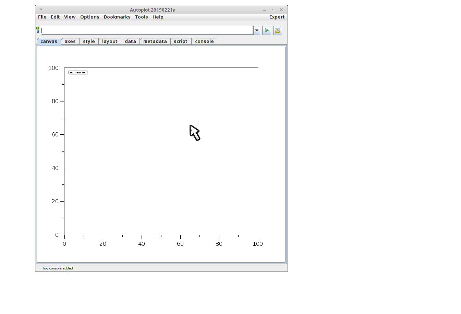Open the File menu
461x314 pixels.
point(42,17)
